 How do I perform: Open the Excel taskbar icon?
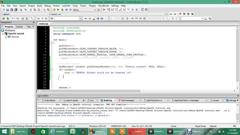point(72,132)
